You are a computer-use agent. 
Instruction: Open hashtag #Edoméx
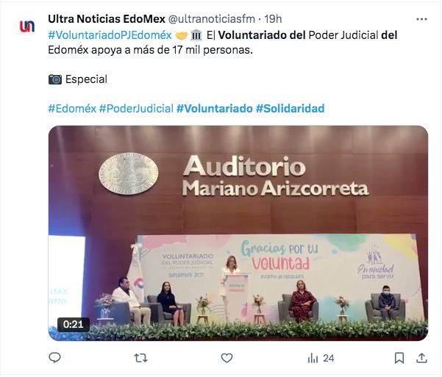72,109
